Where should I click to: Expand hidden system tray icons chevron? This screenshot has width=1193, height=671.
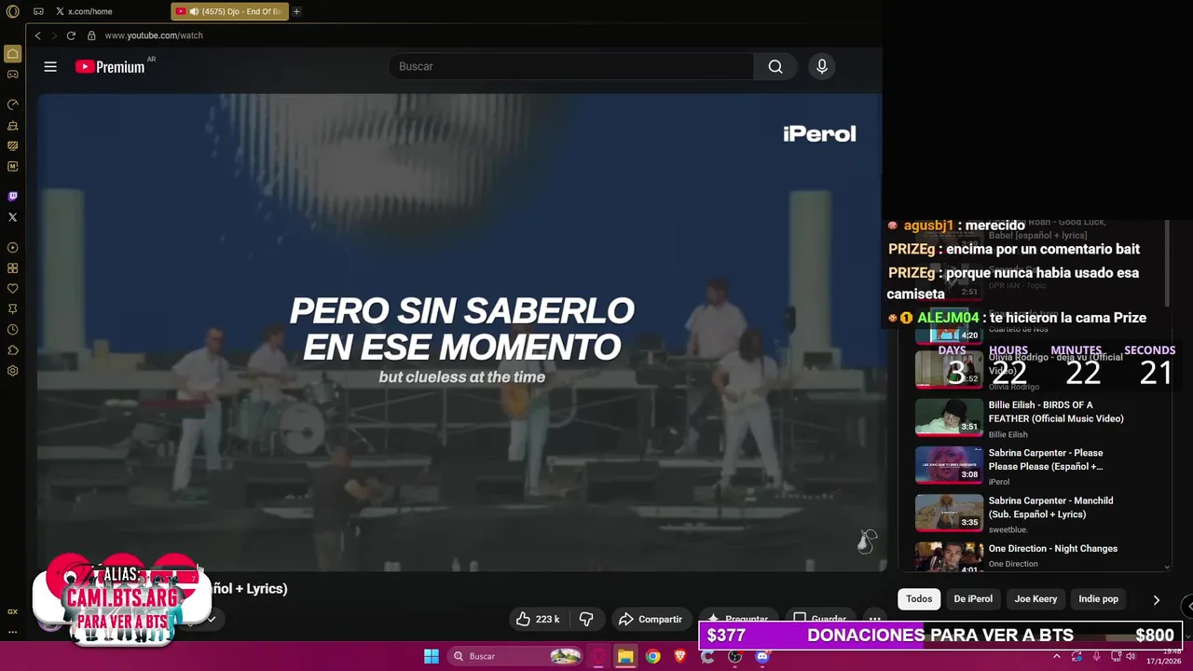click(x=1056, y=656)
